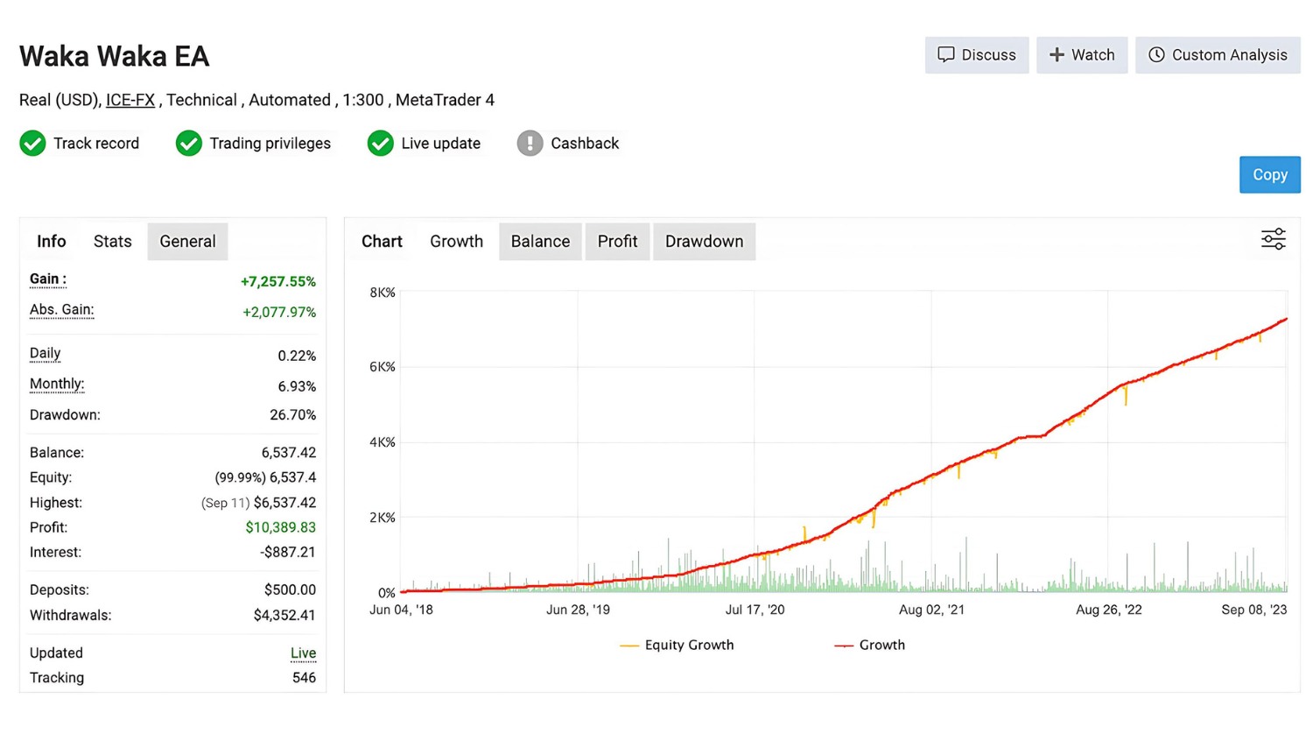Click the $10,389.83 profit value
This screenshot has height=734, width=1313.
280,527
